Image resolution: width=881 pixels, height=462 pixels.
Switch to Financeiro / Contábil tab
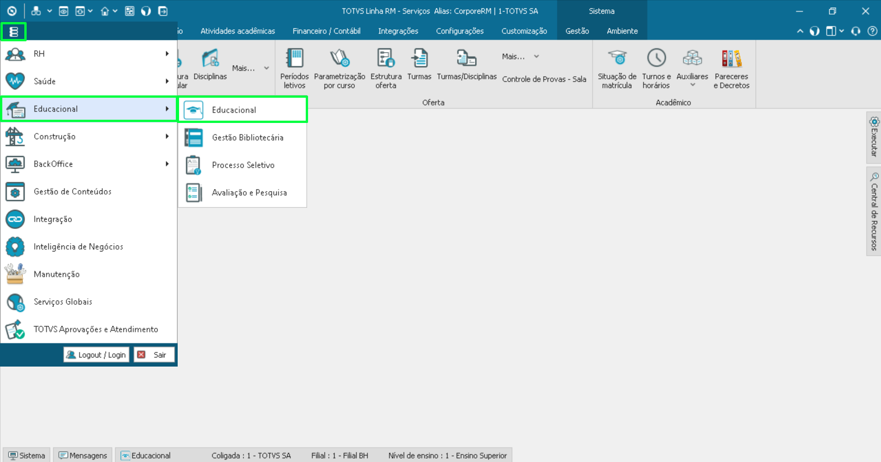pos(326,31)
